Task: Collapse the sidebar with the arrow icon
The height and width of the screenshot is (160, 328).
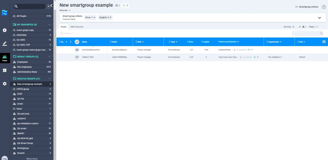Action: [x=52, y=5]
